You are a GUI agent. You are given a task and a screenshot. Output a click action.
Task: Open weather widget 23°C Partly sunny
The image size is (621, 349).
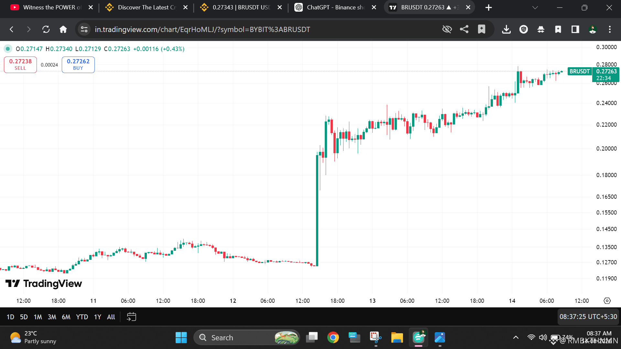click(x=33, y=338)
